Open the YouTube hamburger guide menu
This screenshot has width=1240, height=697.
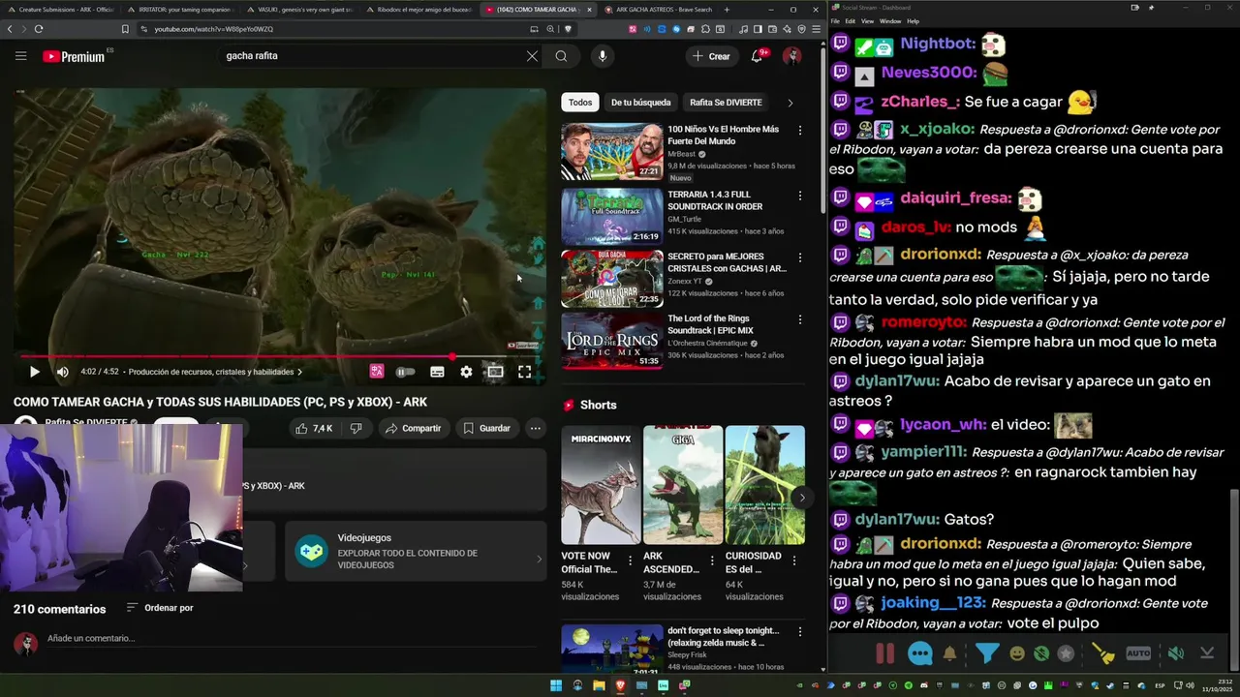click(20, 56)
